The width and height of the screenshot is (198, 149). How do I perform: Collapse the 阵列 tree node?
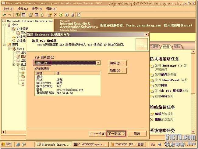(4, 45)
